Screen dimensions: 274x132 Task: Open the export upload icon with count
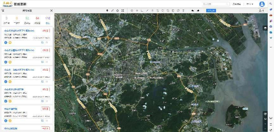tap(261, 11)
